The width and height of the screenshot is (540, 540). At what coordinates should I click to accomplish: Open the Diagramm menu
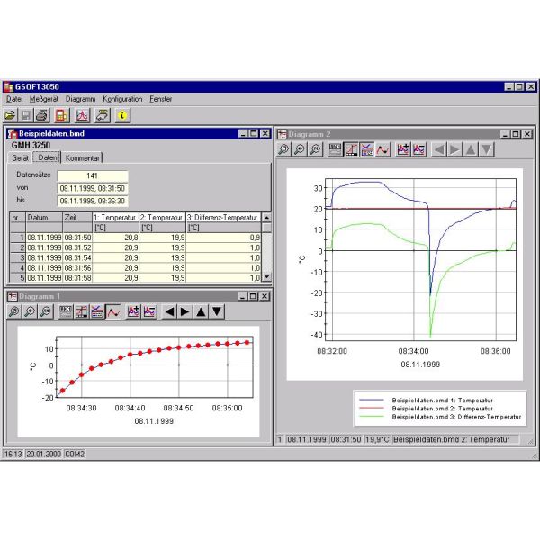point(80,99)
